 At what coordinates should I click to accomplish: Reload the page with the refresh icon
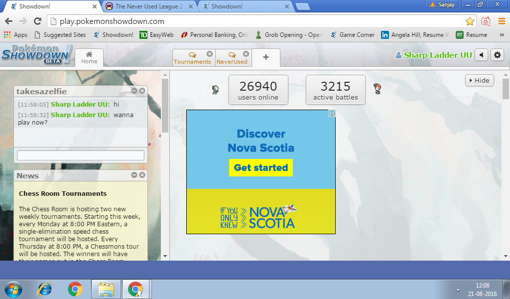click(37, 21)
